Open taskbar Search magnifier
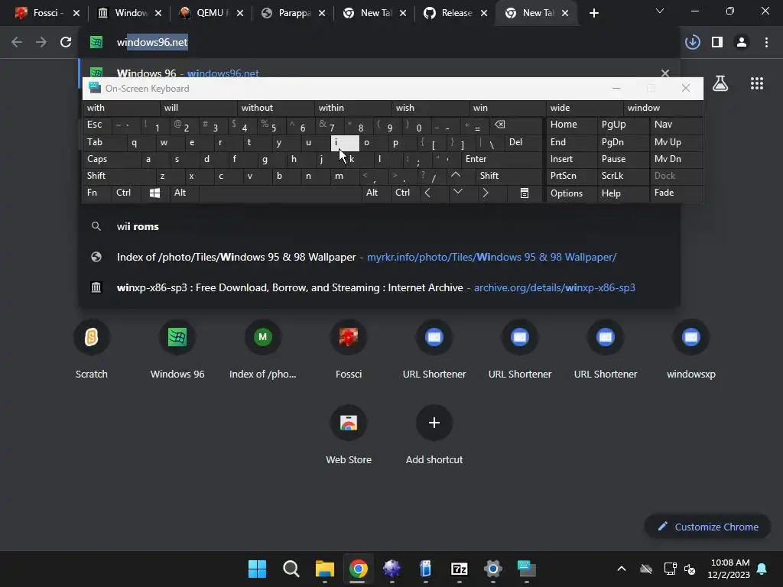 pyautogui.click(x=291, y=569)
